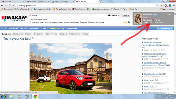Open ЯП Файлы in the navbar
This screenshot has height=99, width=176.
coord(72,28)
